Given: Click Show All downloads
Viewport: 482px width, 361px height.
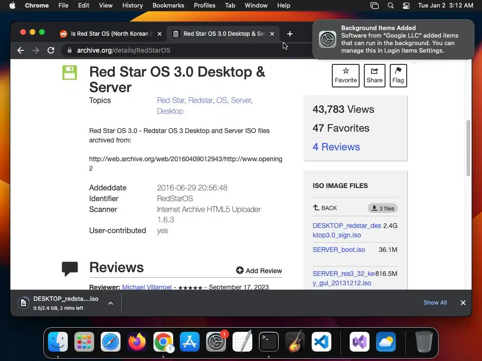Looking at the screenshot, I should pyautogui.click(x=435, y=303).
